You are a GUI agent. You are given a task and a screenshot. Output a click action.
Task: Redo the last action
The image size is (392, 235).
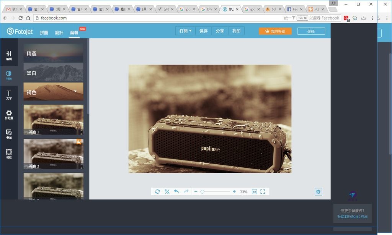pyautogui.click(x=186, y=191)
